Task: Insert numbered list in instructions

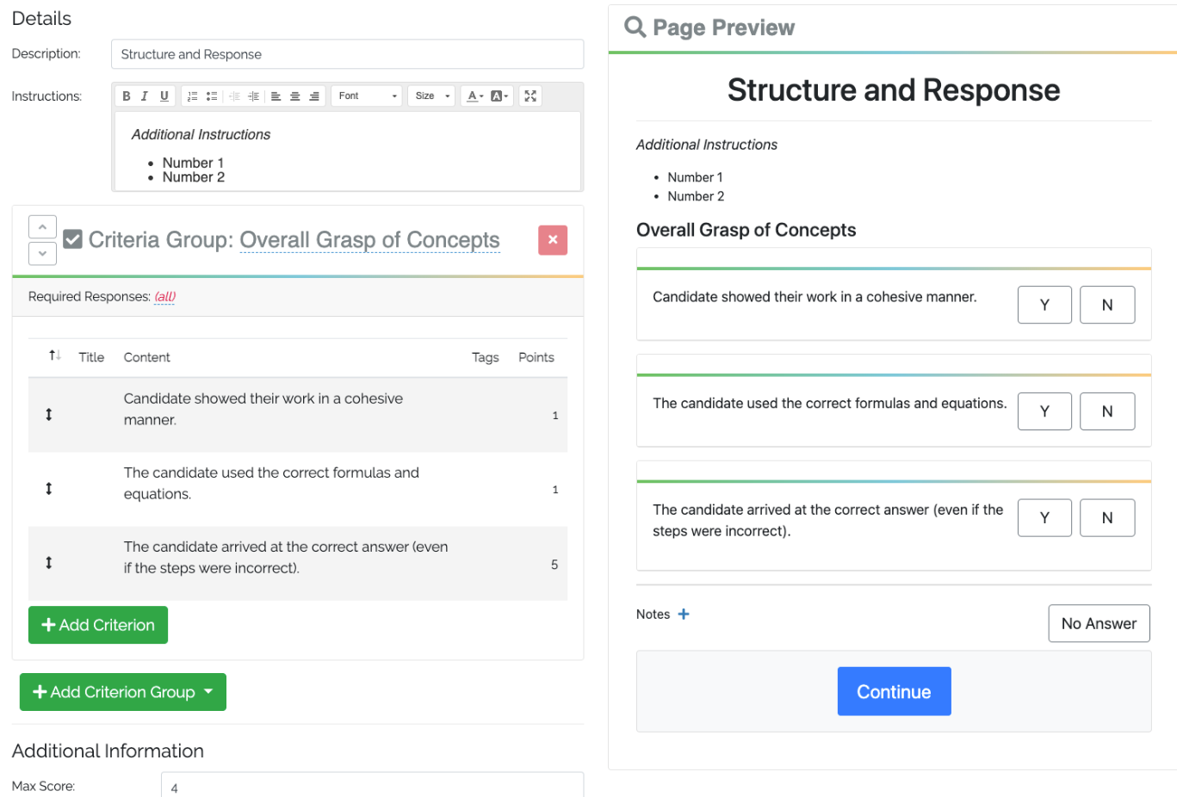Action: coord(193,96)
